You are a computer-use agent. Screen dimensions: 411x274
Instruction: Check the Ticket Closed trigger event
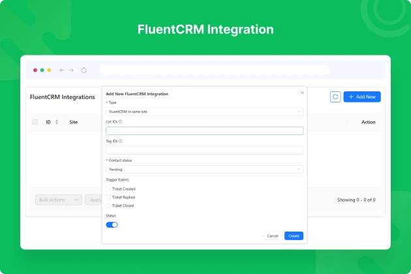tap(108, 205)
